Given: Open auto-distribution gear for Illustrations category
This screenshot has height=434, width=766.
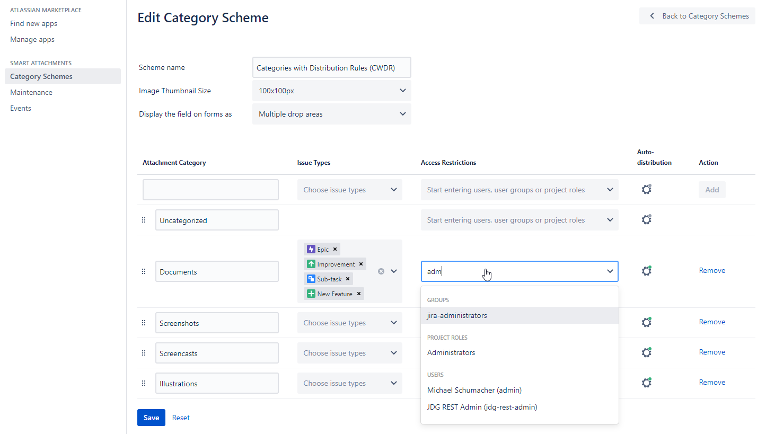Looking at the screenshot, I should (646, 383).
